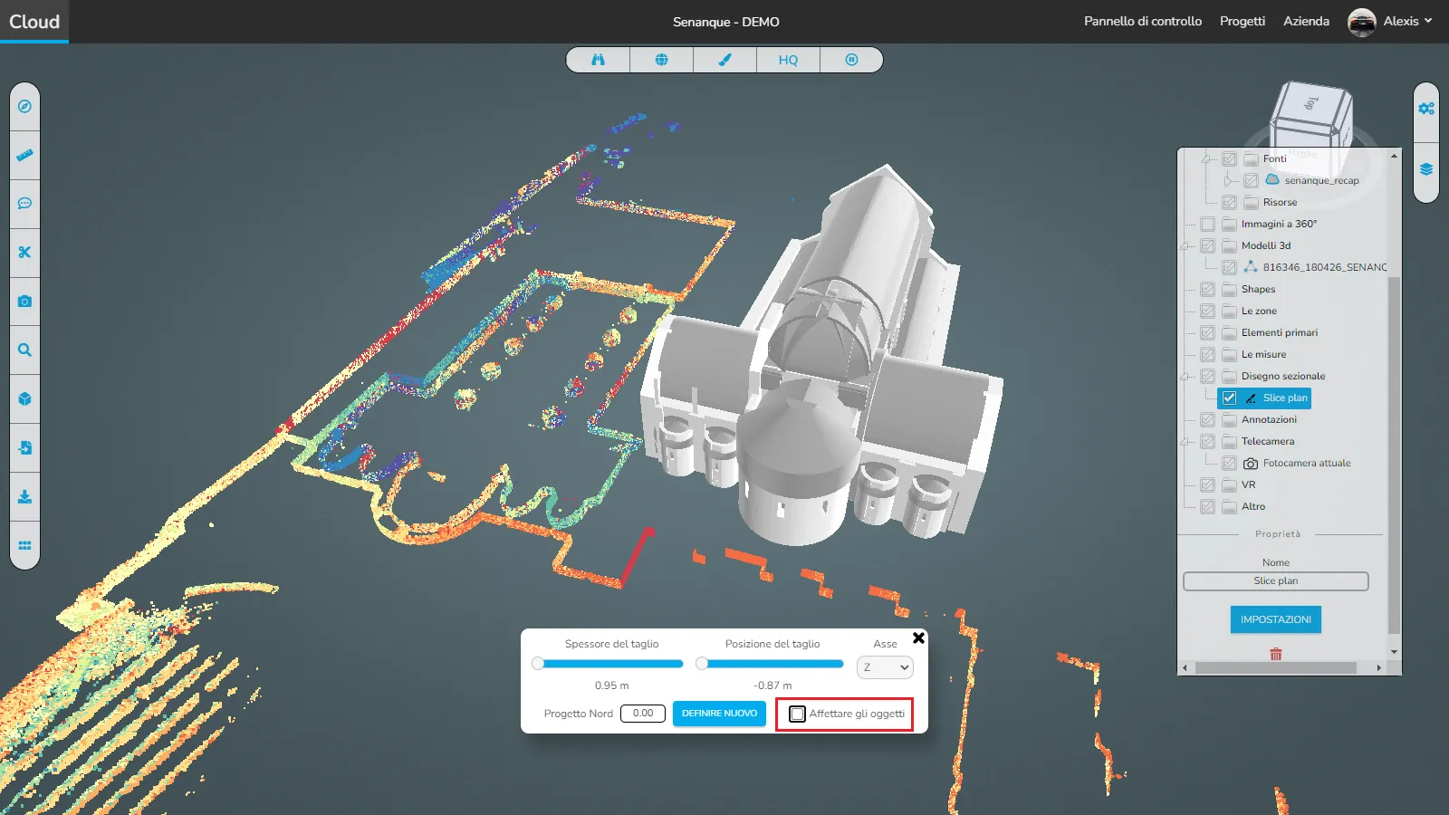Open Alexis account dropdown arrow

(x=1428, y=21)
